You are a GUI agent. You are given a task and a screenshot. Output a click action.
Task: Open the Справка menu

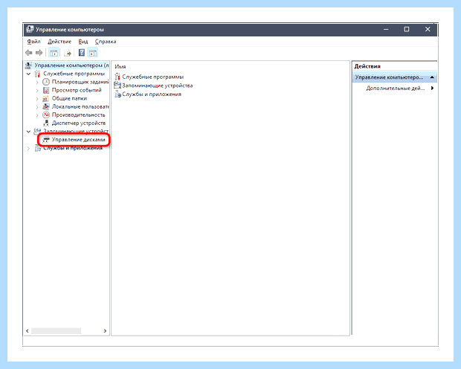[106, 42]
